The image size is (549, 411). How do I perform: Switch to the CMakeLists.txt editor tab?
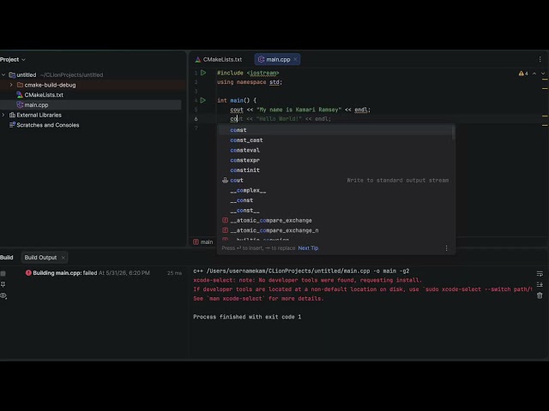[219, 59]
